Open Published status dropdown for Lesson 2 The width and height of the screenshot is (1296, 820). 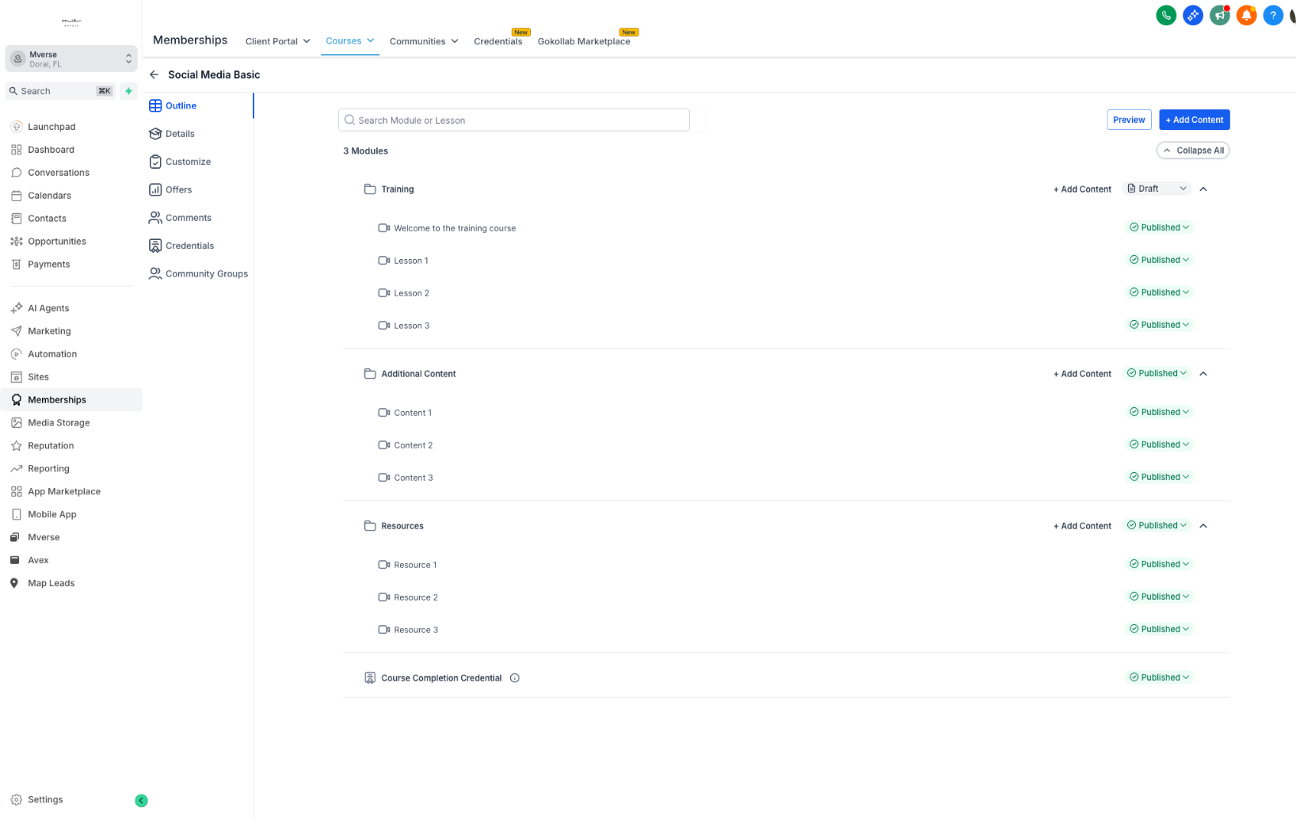pyautogui.click(x=1159, y=292)
